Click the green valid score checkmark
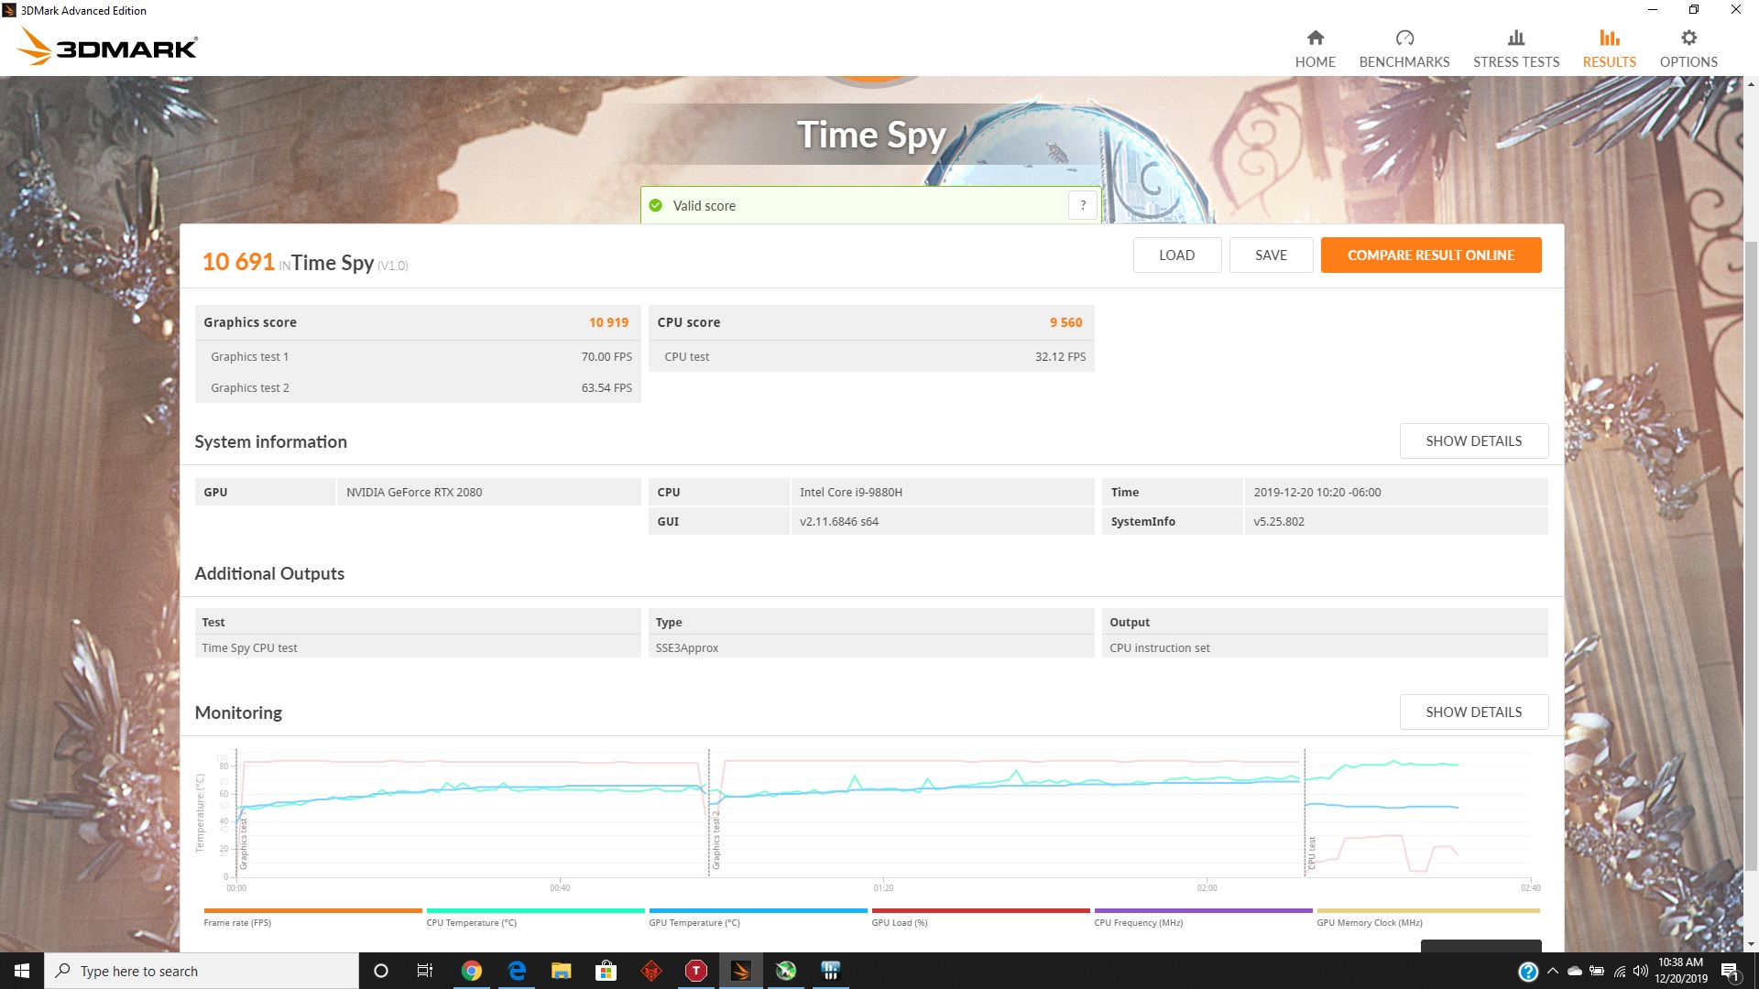The image size is (1759, 989). (x=655, y=205)
